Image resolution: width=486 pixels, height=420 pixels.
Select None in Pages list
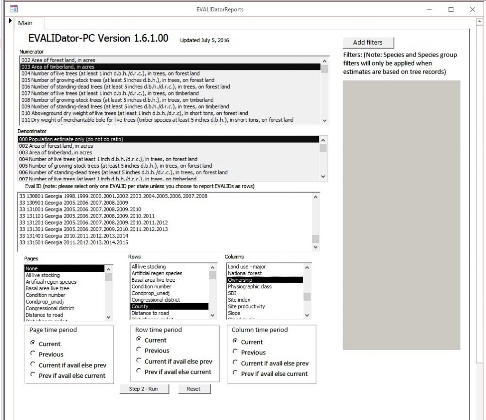pyautogui.click(x=65, y=268)
